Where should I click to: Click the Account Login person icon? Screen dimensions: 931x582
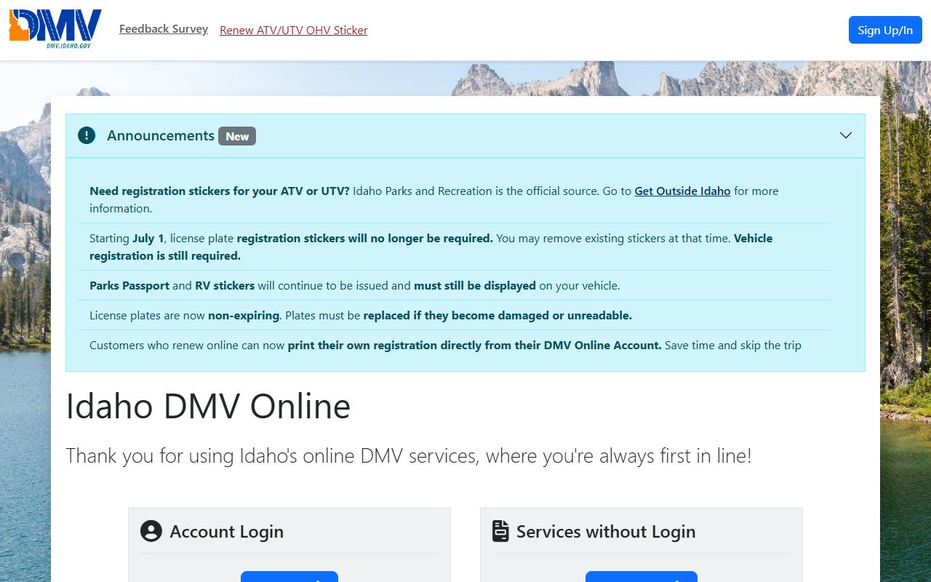151,531
